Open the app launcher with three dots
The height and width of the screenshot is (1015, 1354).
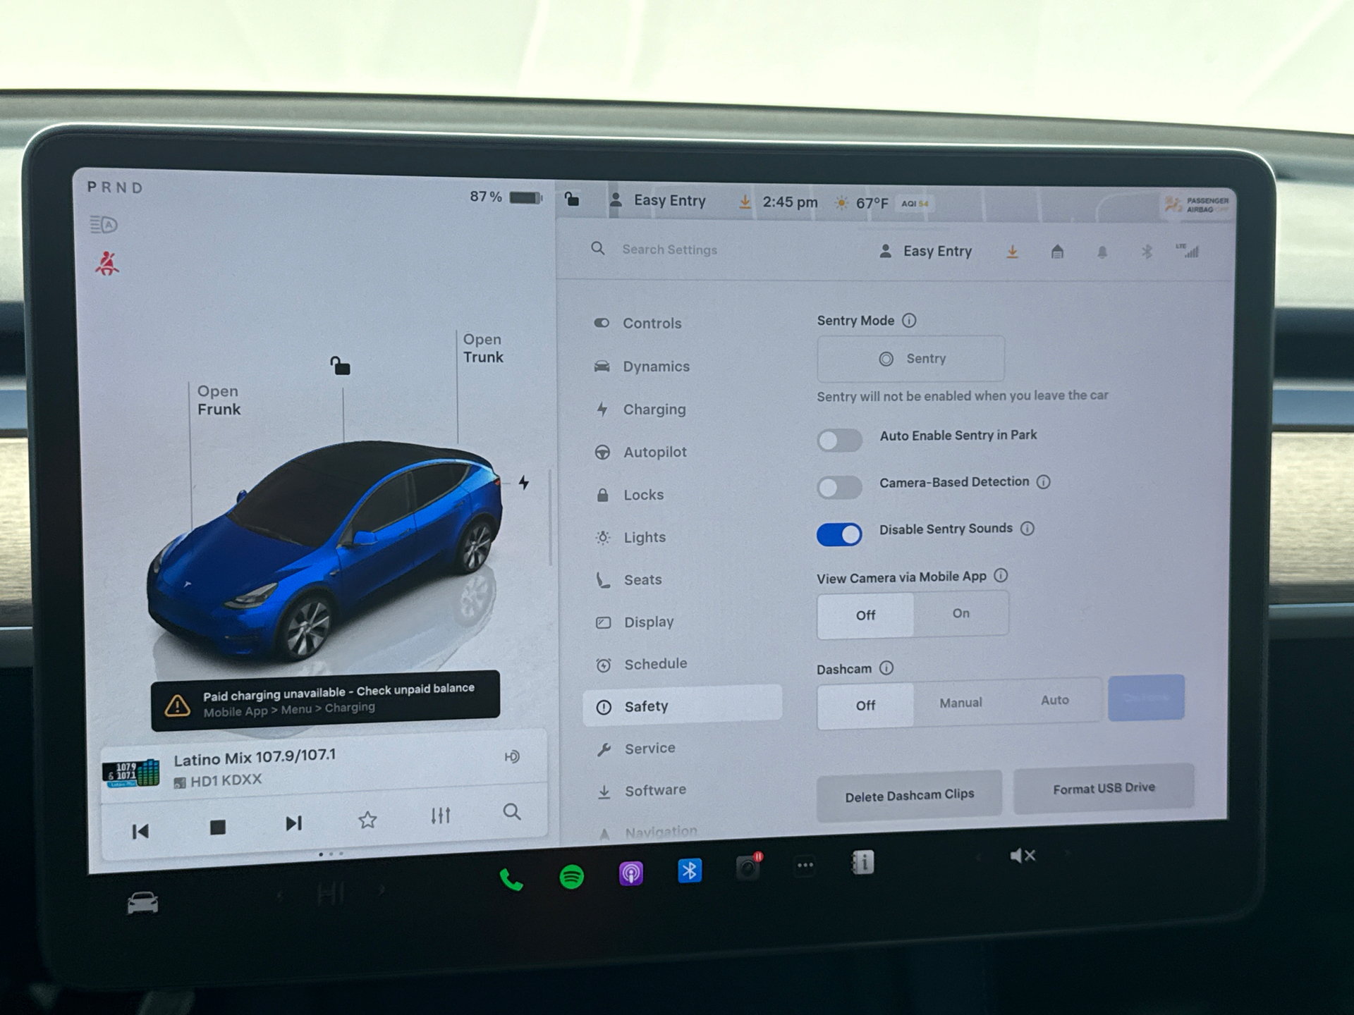pos(805,865)
